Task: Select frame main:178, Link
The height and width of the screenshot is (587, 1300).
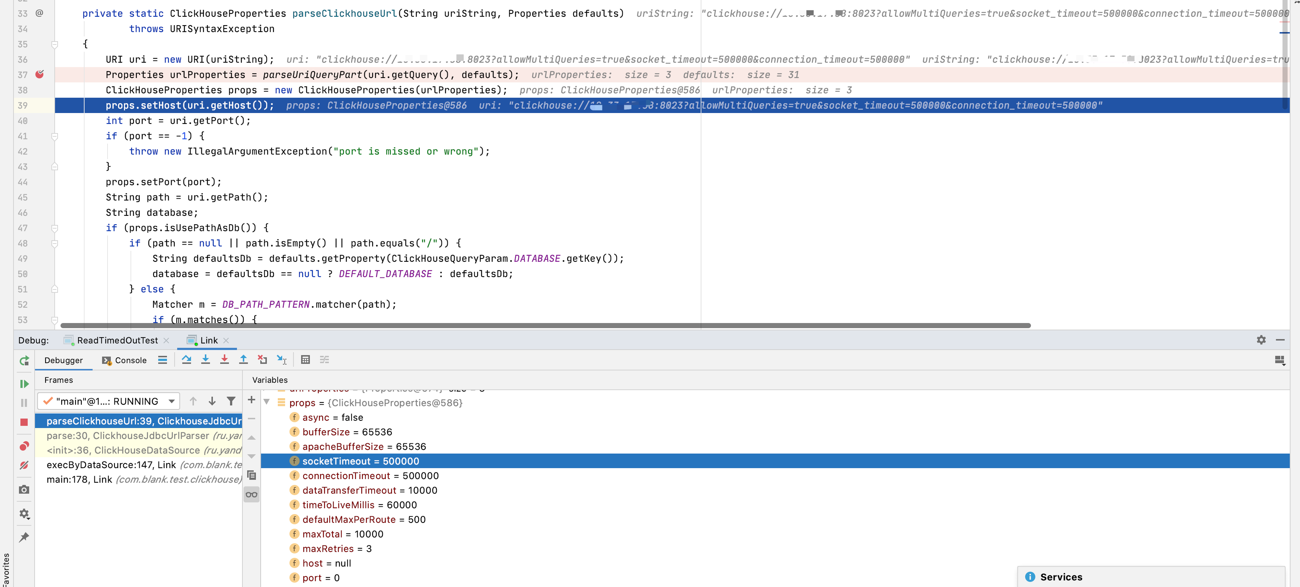Action: [139, 480]
